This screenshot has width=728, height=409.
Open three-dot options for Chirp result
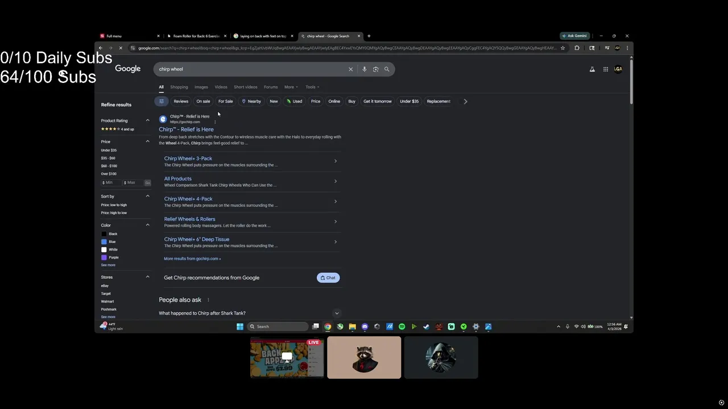pyautogui.click(x=215, y=122)
